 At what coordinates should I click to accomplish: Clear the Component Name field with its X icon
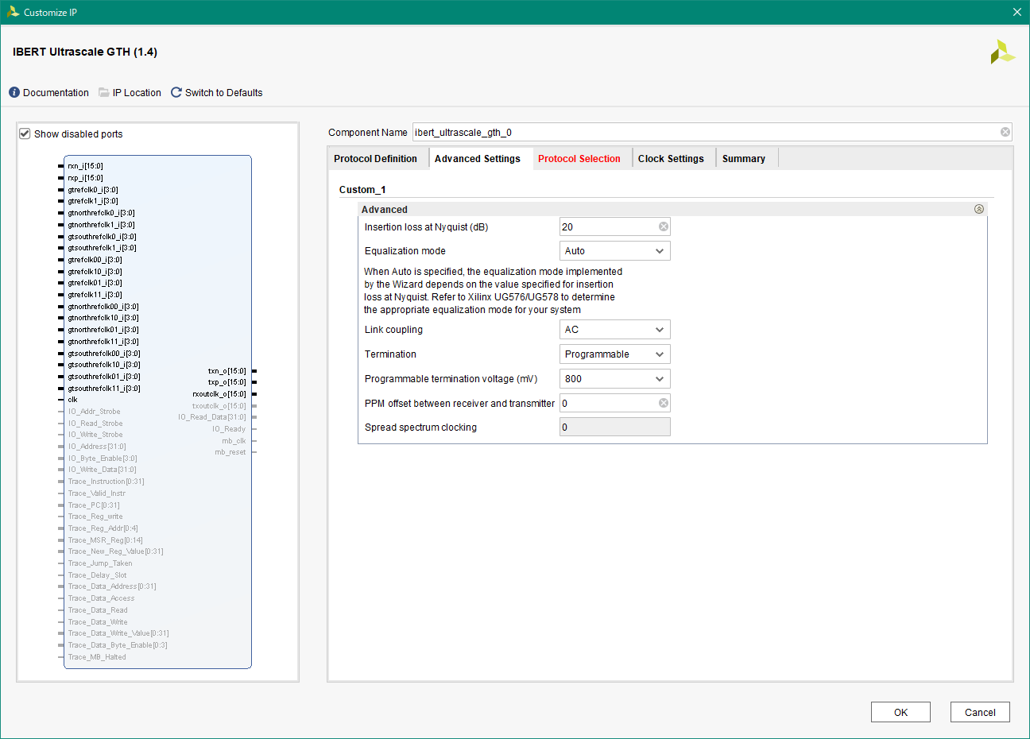pos(1005,132)
